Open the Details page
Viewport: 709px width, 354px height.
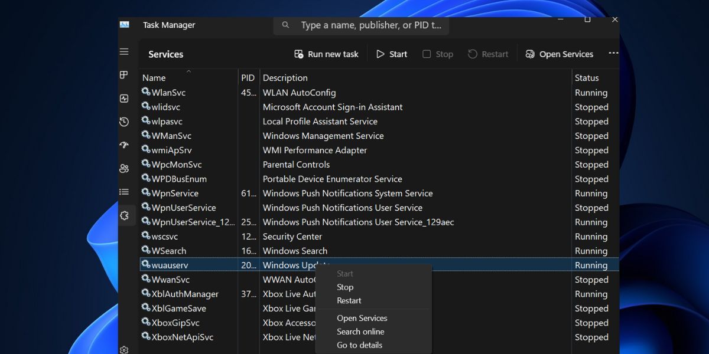click(x=124, y=191)
